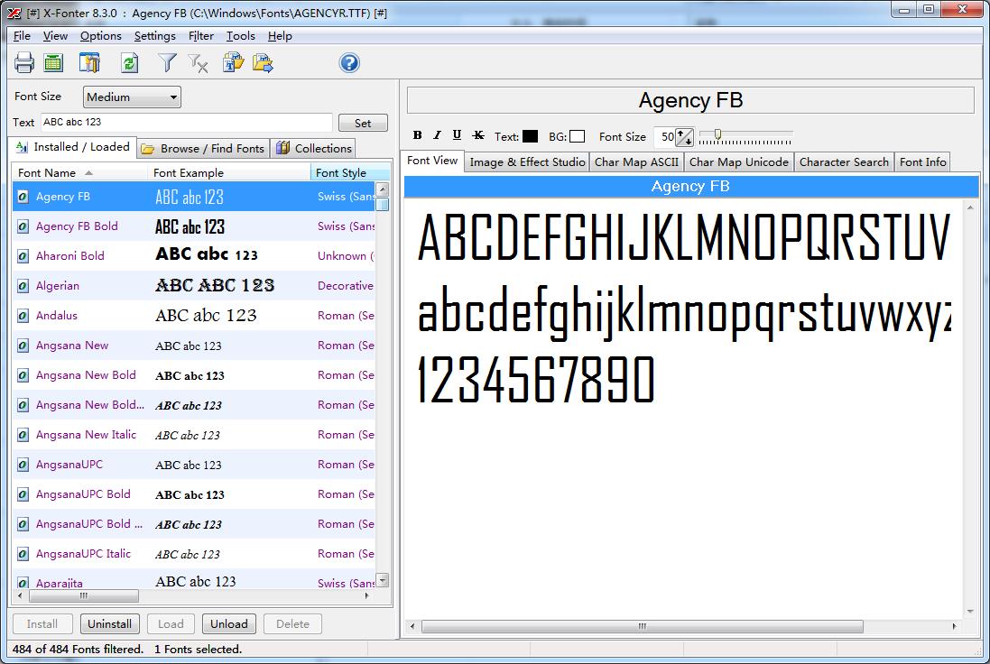Open the Char Map Unicode tab
This screenshot has width=990, height=664.
[739, 162]
